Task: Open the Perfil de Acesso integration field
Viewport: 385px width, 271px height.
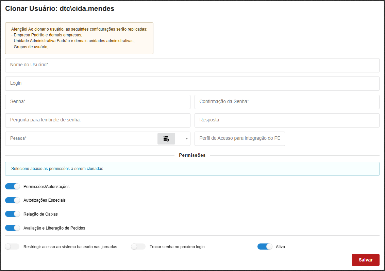Action: click(x=239, y=139)
